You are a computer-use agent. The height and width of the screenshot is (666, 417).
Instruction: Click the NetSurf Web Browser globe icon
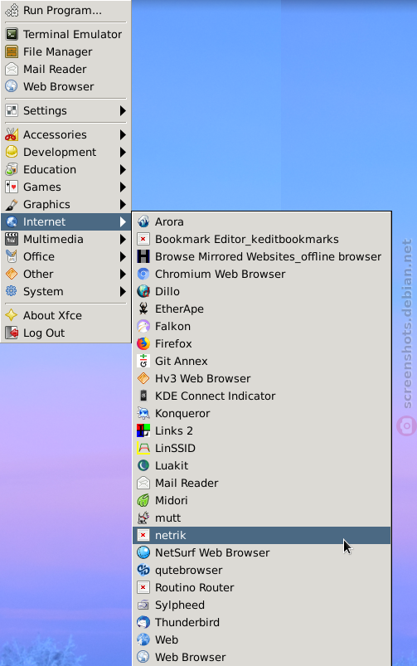(143, 552)
